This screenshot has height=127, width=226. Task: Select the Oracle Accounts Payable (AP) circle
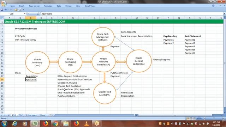[x=103, y=62]
